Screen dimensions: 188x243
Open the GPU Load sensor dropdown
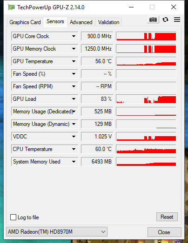(x=45, y=99)
